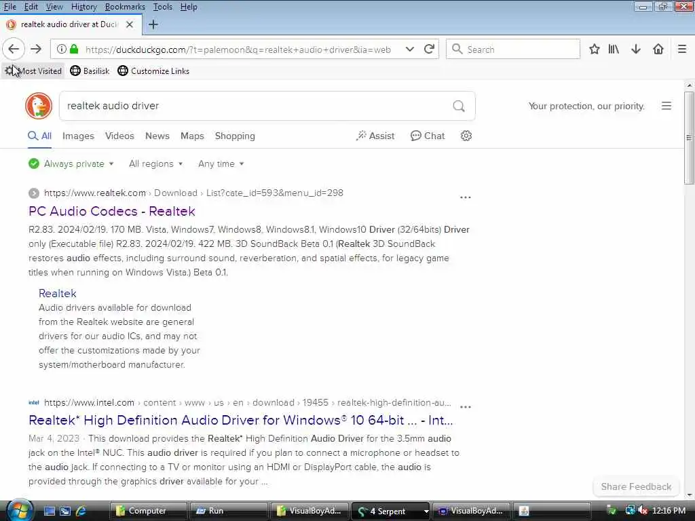Open a new tab with the plus button
The height and width of the screenshot is (521, 695).
click(153, 24)
